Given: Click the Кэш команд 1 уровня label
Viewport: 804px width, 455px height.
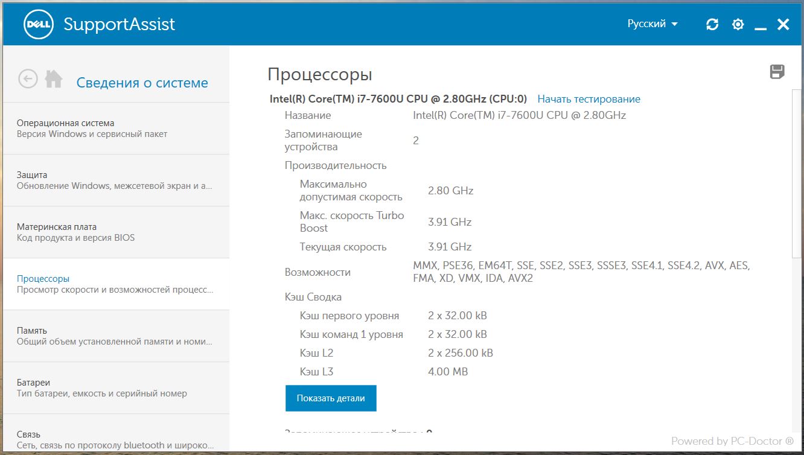Looking at the screenshot, I should [351, 334].
